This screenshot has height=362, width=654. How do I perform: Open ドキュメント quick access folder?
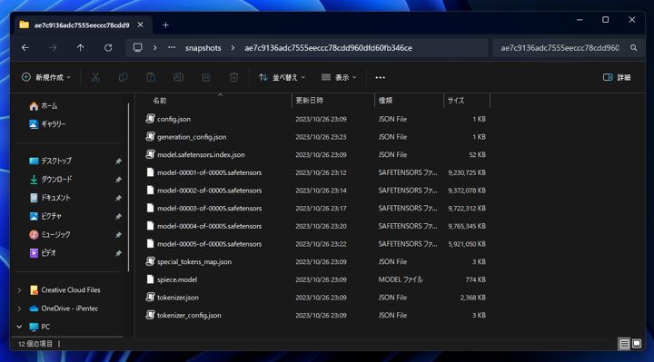50,198
